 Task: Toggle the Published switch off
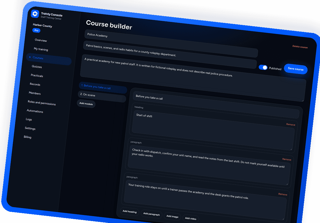pyautogui.click(x=263, y=67)
